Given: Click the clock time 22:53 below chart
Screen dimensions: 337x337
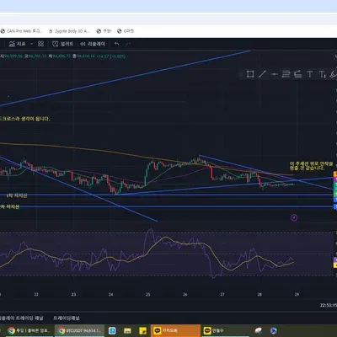Looking at the screenshot, I should [329, 305].
